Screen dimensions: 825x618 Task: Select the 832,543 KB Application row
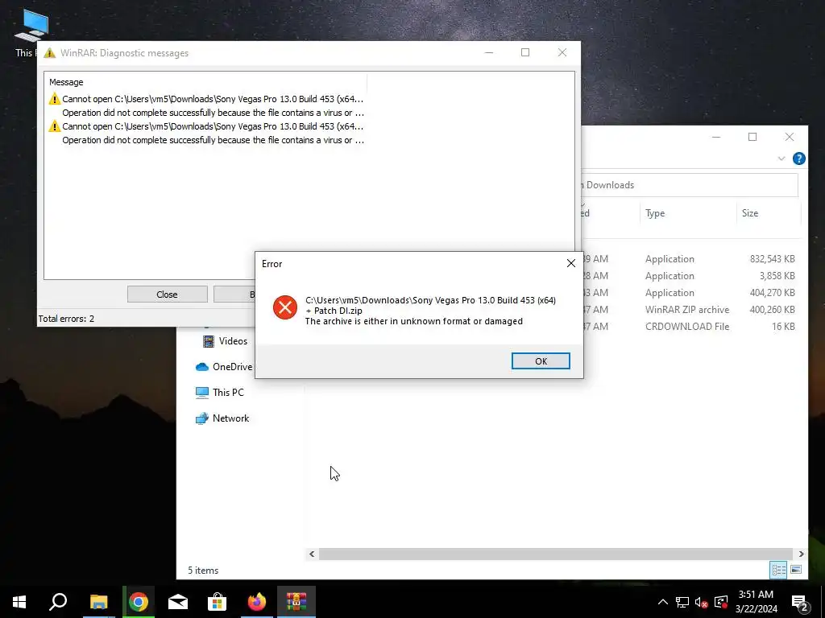[x=690, y=259]
